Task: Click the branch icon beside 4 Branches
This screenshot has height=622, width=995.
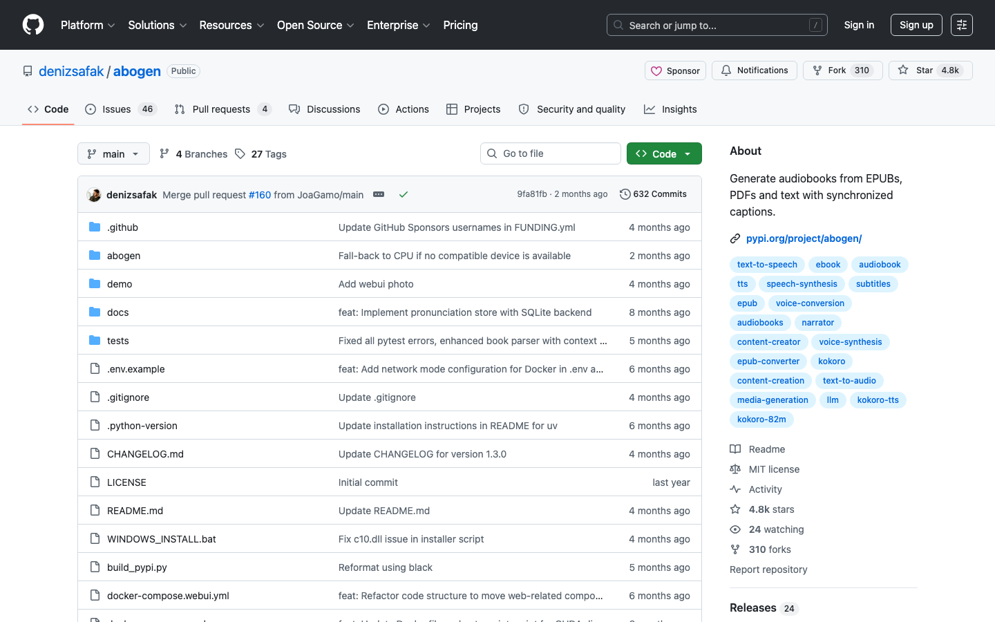Action: coord(164,154)
